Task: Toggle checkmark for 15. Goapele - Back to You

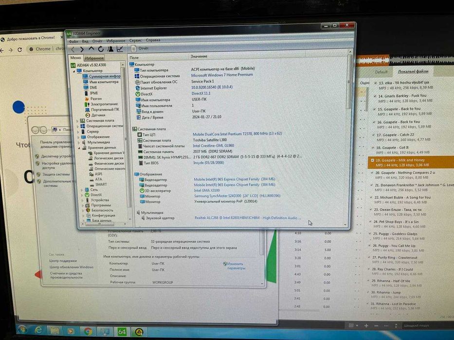Action: tap(374, 109)
